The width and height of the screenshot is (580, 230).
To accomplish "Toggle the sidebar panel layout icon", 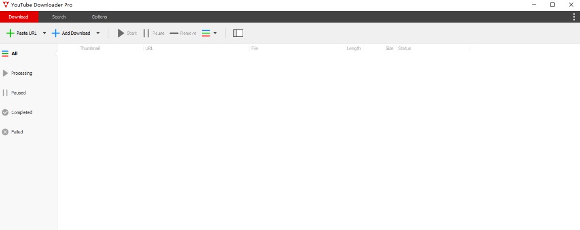I will 238,33.
